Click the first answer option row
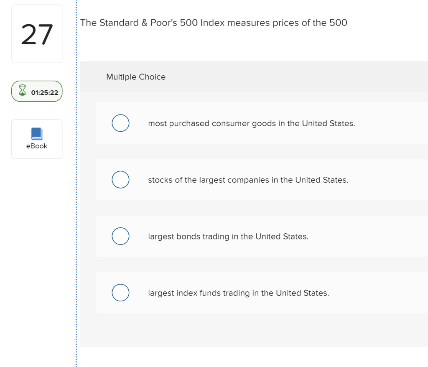Viewport: 428px width, 367px height. point(251,123)
